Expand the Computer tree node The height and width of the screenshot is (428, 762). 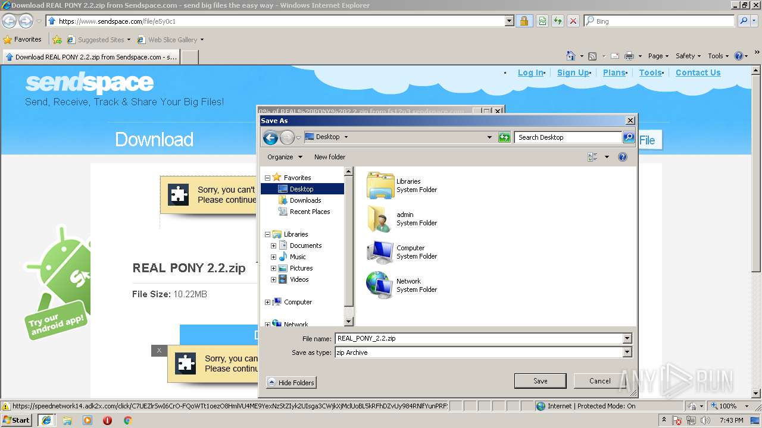coord(267,302)
